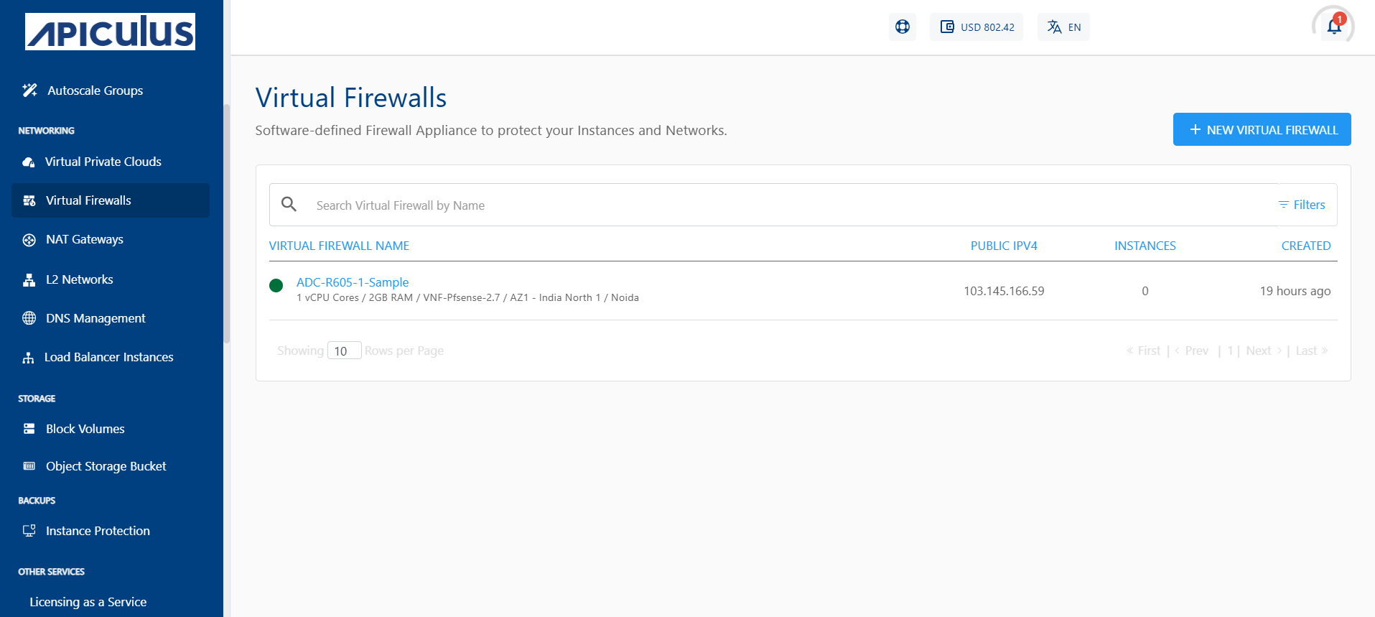
Task: Open DNS Management page
Action: click(95, 318)
